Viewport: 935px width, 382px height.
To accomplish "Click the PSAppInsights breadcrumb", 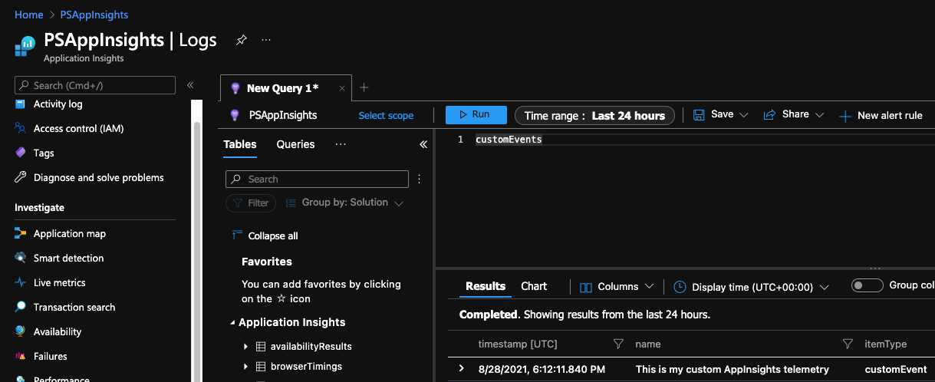I will point(93,15).
